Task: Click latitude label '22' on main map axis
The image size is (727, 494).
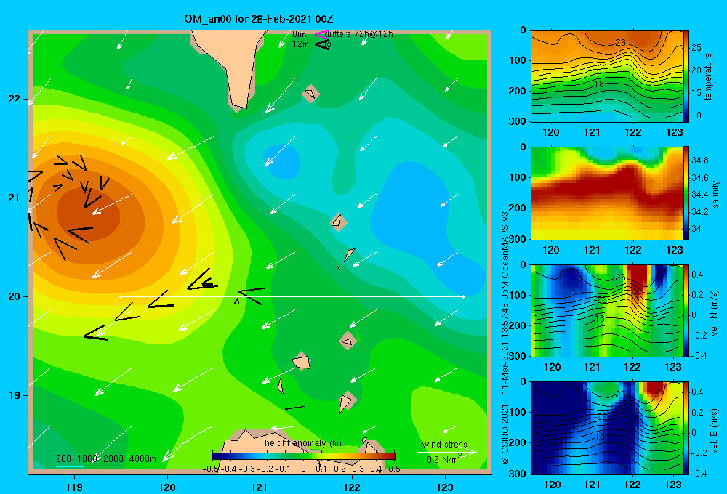Action: (x=15, y=100)
